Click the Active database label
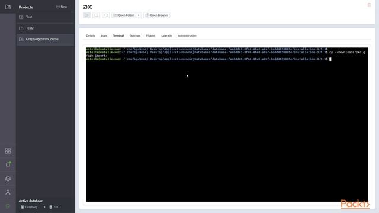The width and height of the screenshot is (379, 213). [31, 201]
